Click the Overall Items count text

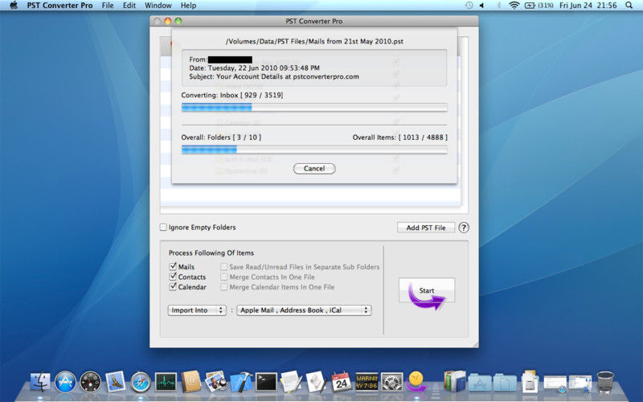399,137
